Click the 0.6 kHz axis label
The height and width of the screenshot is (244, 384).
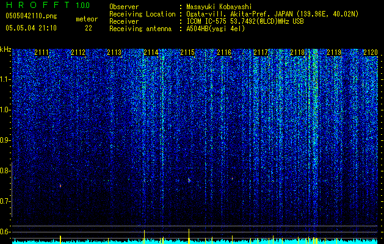pyautogui.click(x=5, y=232)
